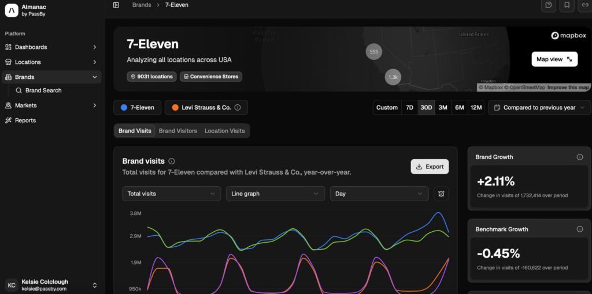Open the help question-mark icon in top bar
This screenshot has width=592, height=294.
pos(549,5)
